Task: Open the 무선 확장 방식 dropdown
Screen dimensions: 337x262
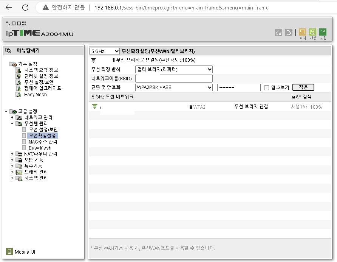Action: [x=174, y=69]
